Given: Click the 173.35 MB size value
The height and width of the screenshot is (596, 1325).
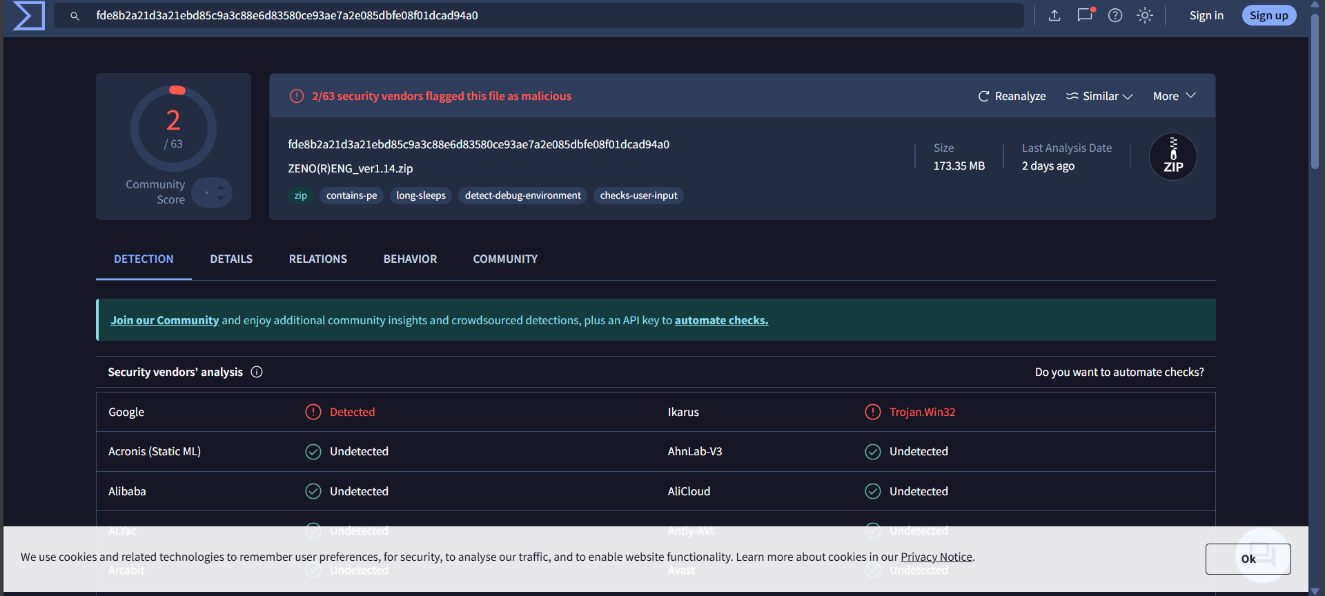Looking at the screenshot, I should (x=959, y=166).
